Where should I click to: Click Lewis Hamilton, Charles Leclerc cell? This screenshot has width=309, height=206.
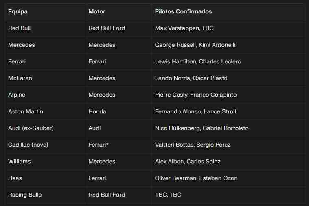[198, 62]
